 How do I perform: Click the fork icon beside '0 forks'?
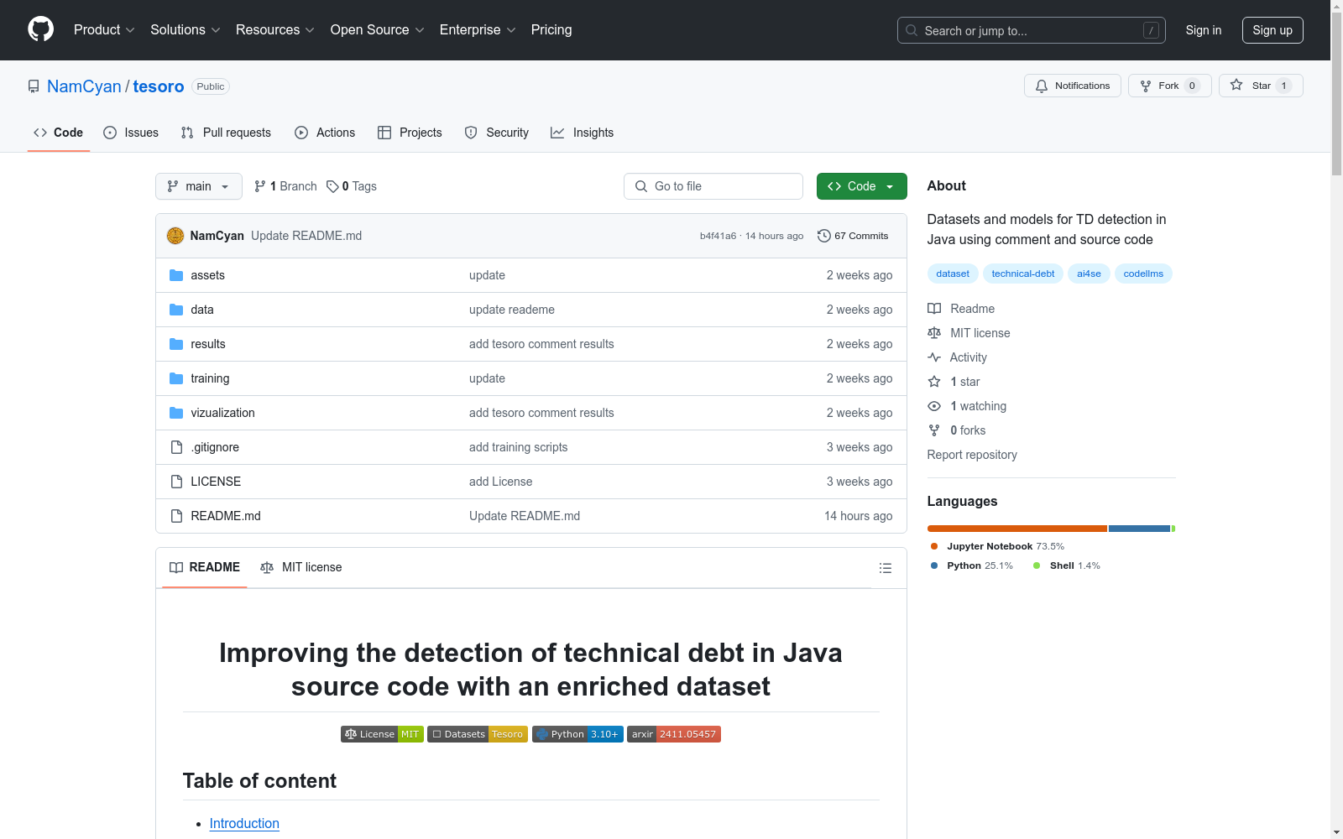934,430
